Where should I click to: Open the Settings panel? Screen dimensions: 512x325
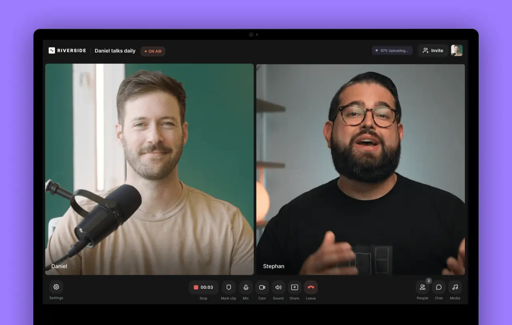(56, 287)
